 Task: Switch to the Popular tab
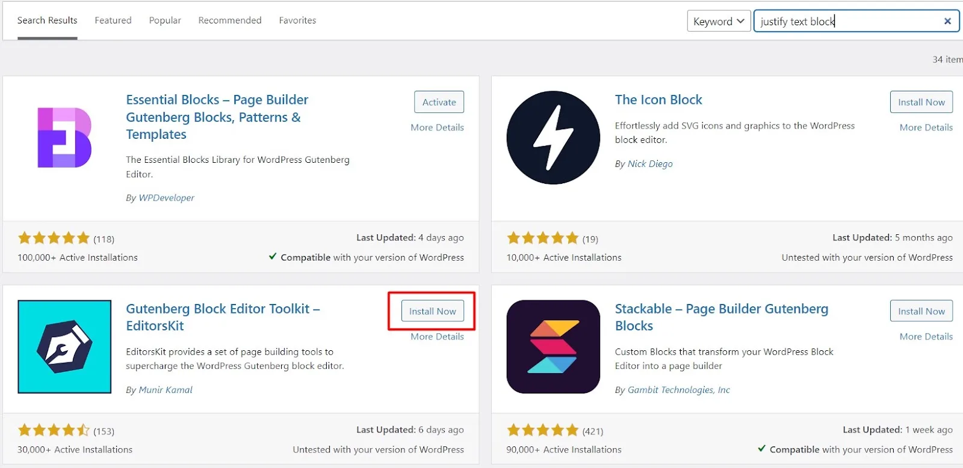165,20
